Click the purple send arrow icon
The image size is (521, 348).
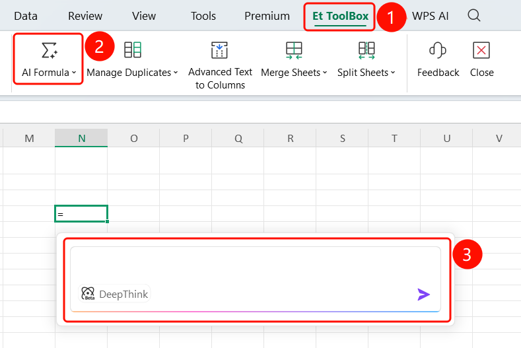coord(423,295)
